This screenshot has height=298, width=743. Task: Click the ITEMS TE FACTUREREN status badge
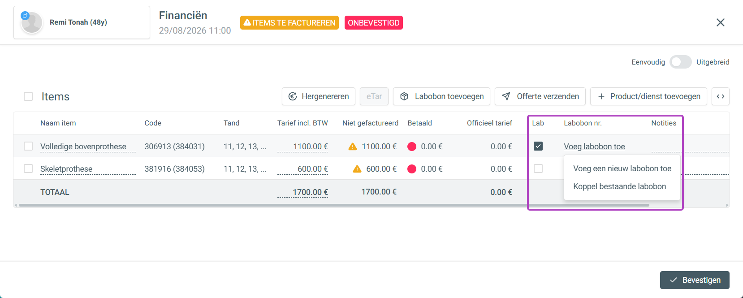pos(289,23)
